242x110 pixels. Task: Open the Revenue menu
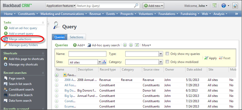96,14
